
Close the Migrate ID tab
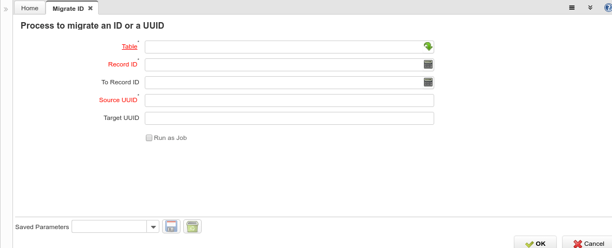click(91, 8)
